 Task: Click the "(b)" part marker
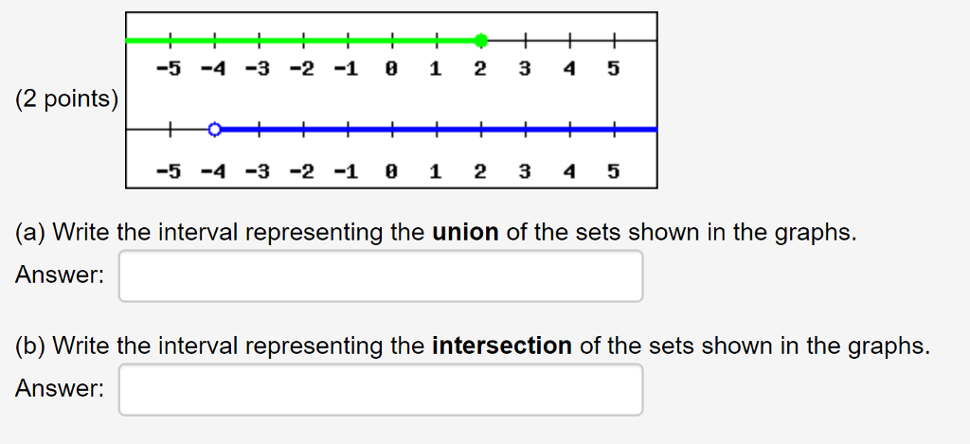(x=31, y=346)
